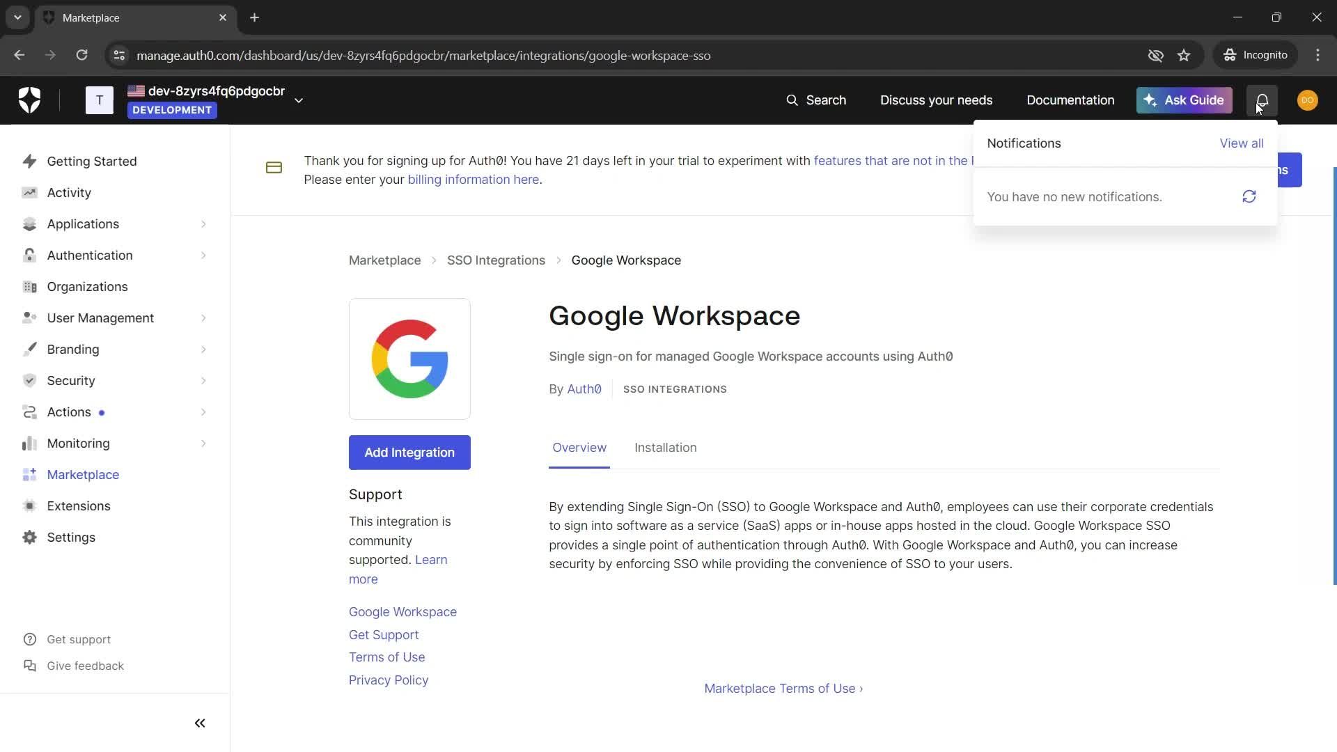Click the User Management people icon

(29, 318)
